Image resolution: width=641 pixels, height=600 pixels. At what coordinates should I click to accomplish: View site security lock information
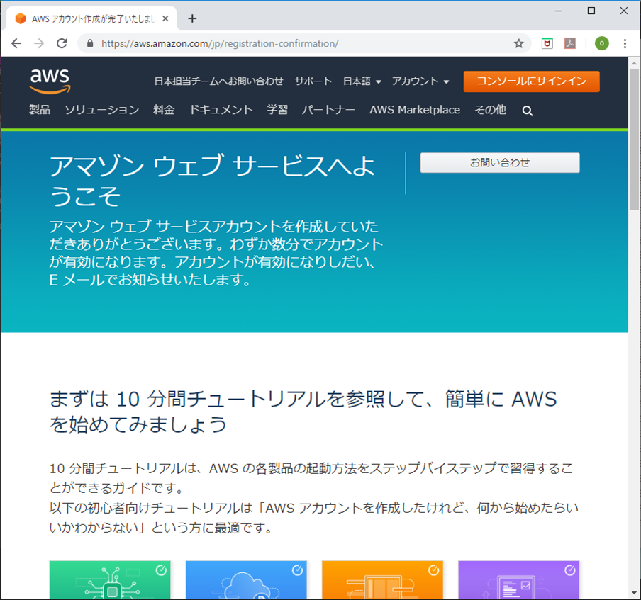[90, 43]
